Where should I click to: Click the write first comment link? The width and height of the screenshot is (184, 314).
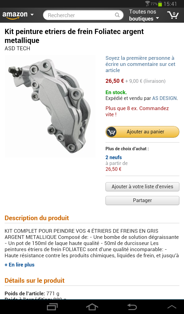click(x=140, y=64)
